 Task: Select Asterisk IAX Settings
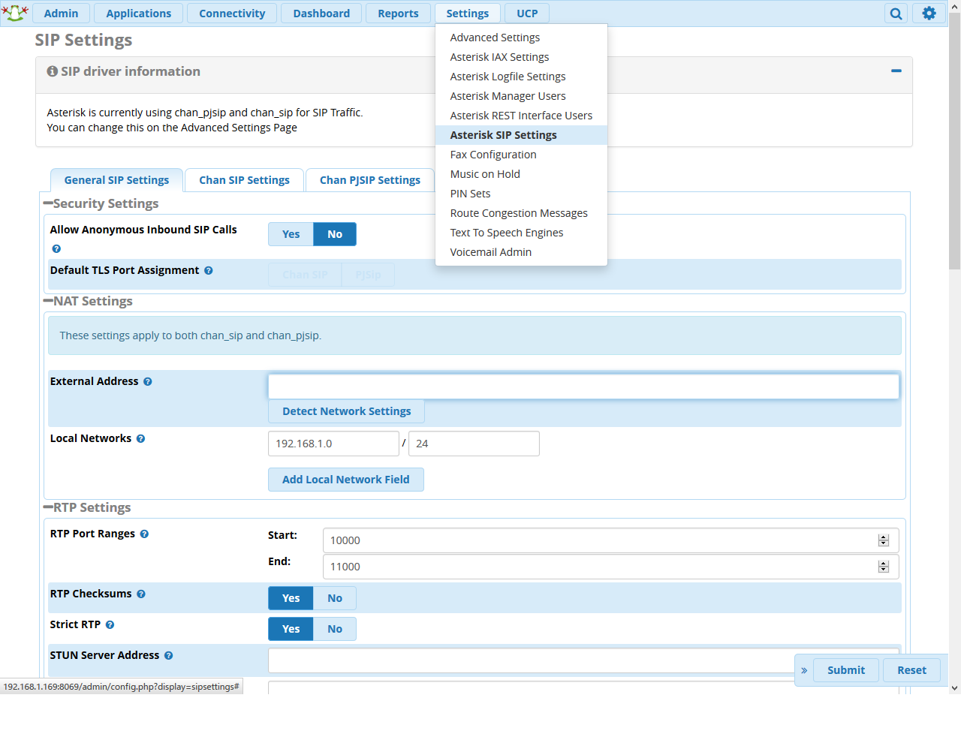521,57
